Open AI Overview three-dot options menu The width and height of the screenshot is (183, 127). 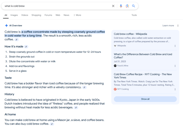[x=178, y=26]
